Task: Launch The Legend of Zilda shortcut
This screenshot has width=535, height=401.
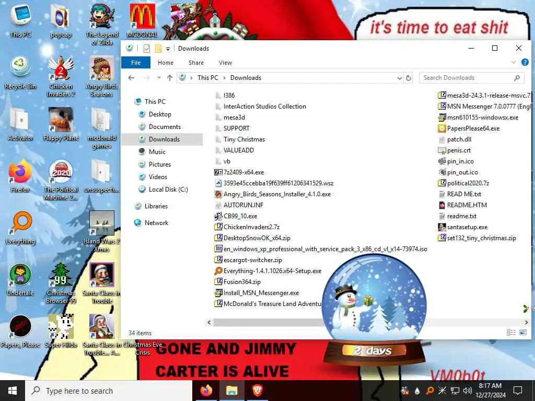Action: pos(102,24)
